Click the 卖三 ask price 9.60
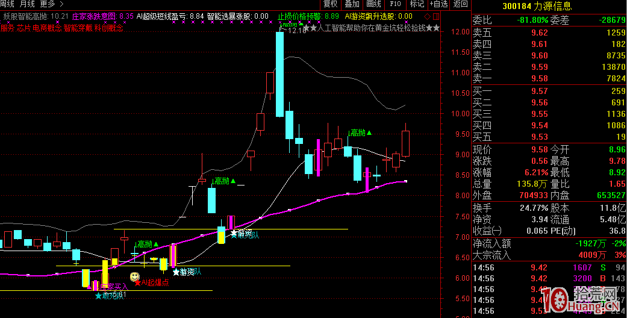This screenshot has width=627, height=318. point(540,55)
